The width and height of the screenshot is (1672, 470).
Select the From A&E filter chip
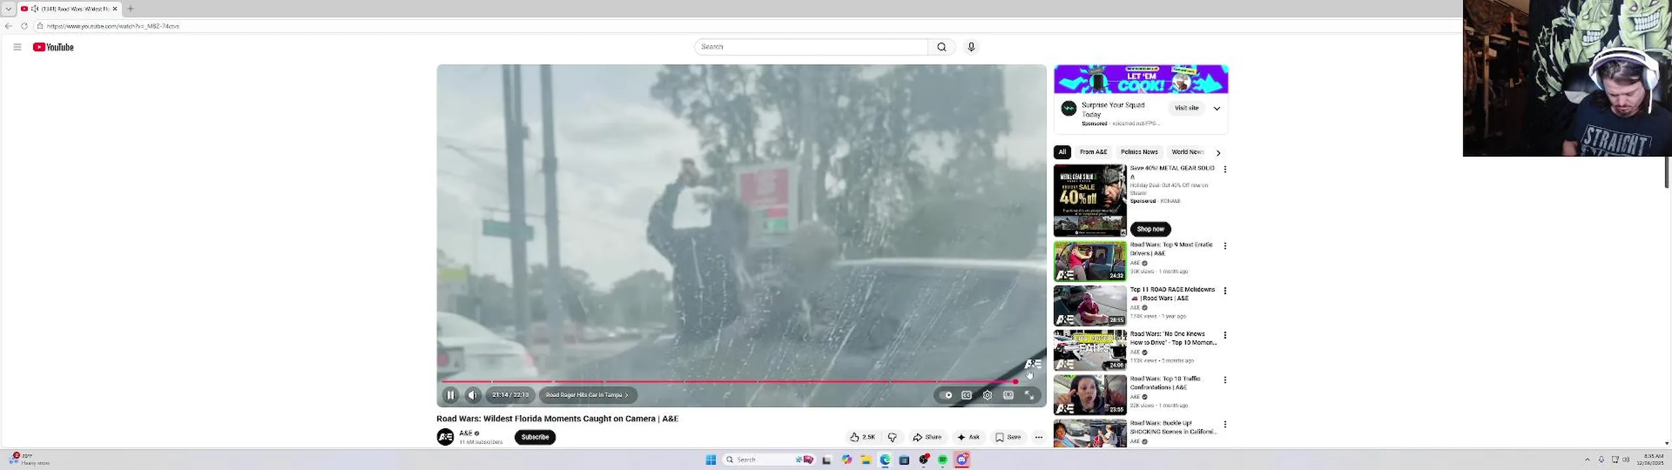pos(1093,152)
